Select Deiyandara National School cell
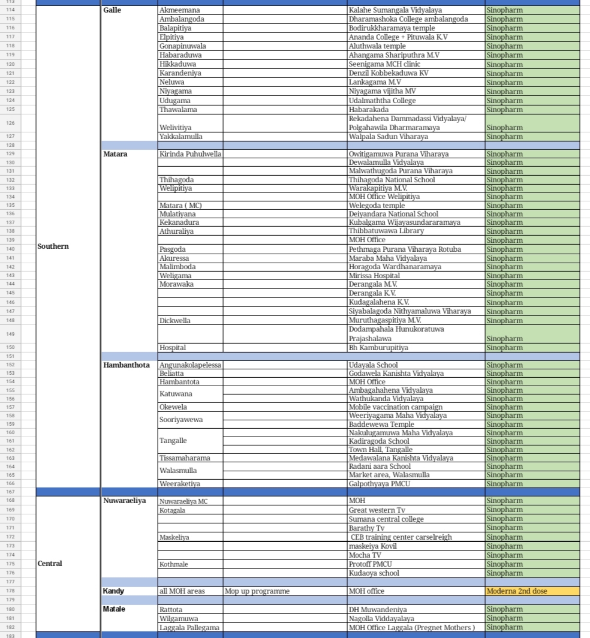This screenshot has height=638, width=590. 416,214
